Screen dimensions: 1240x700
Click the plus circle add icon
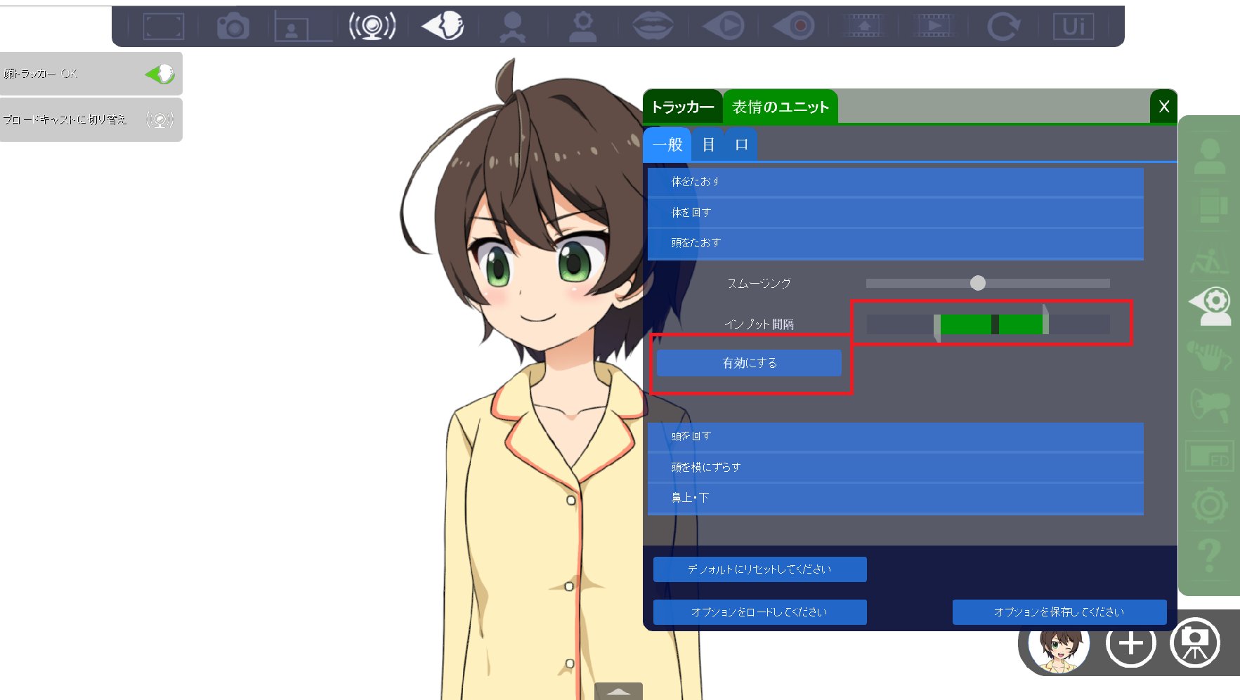[x=1130, y=643]
